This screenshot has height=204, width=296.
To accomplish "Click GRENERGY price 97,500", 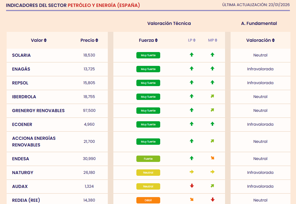I will [x=89, y=110].
